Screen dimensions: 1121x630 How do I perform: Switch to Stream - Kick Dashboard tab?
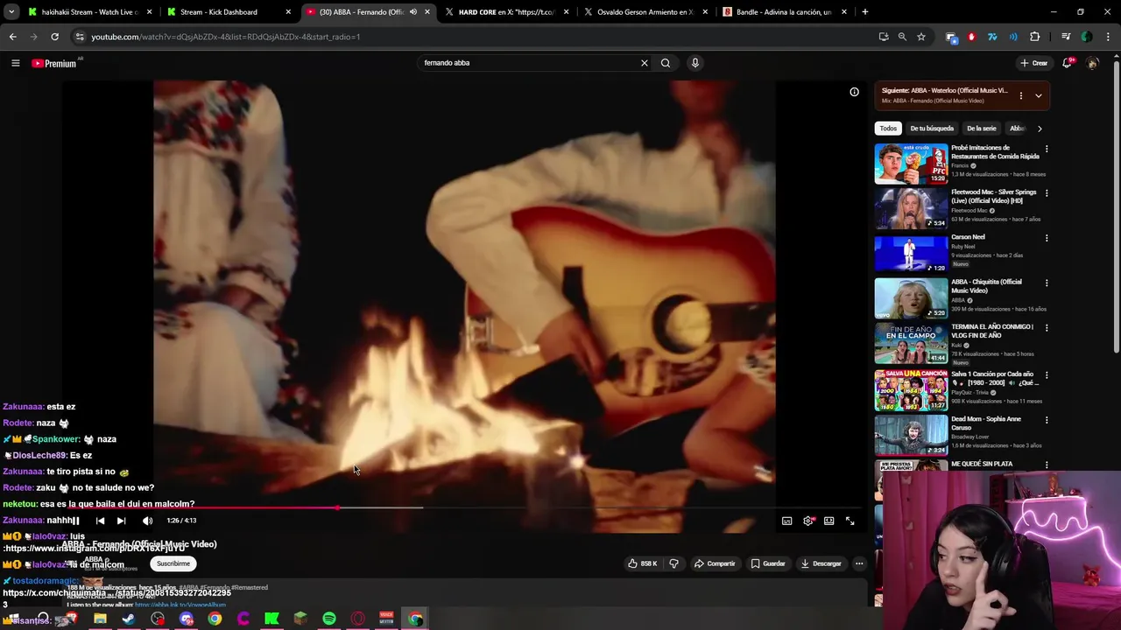tap(228, 12)
